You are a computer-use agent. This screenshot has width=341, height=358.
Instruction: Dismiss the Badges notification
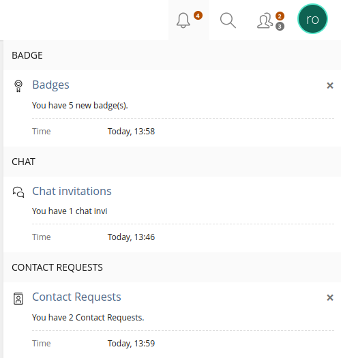click(330, 86)
